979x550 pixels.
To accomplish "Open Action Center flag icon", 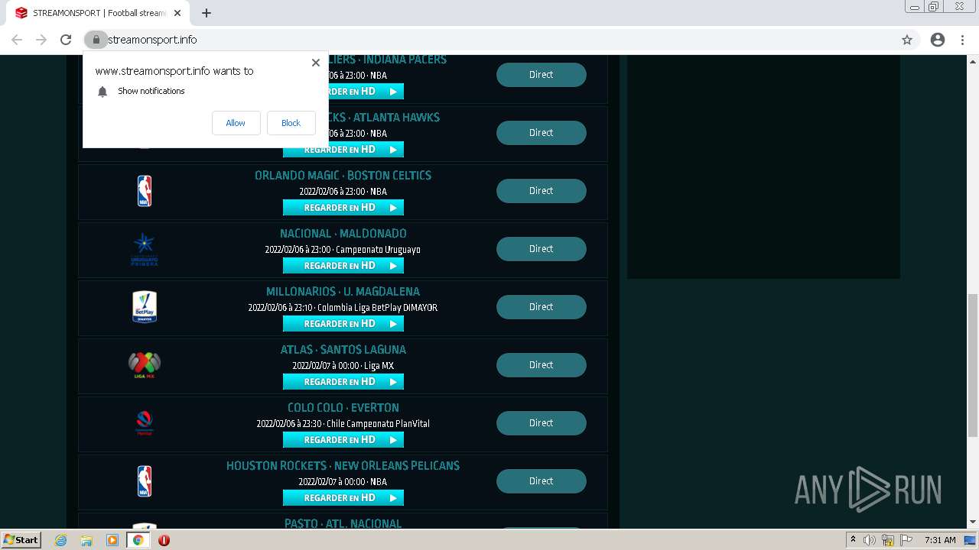I will 906,540.
